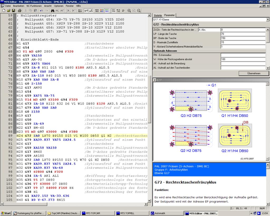The width and height of the screenshot is (270, 216).
Task: Expand the 4 / 7 image selector dropdown
Action: (x=155, y=80)
